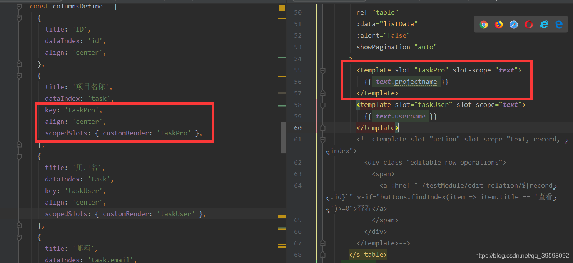
Task: Open the file in Internet Explorer
Action: pos(543,24)
